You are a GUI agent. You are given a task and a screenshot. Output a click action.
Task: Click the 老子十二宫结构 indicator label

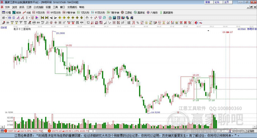(22, 29)
